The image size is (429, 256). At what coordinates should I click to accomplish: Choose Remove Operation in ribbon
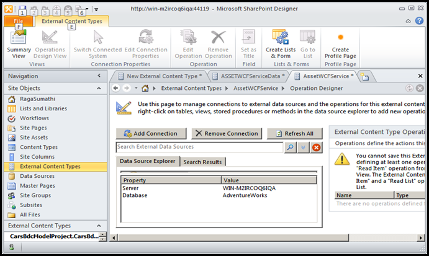click(x=218, y=45)
